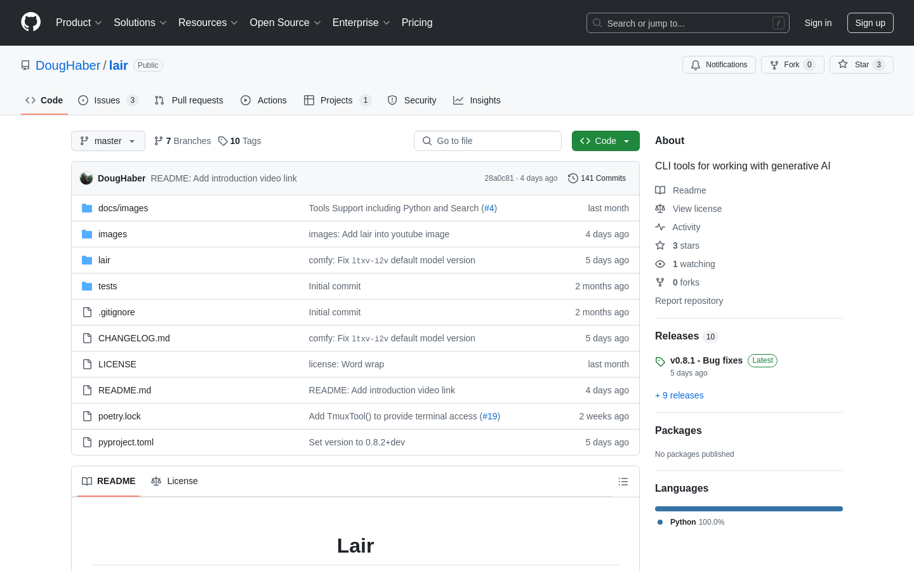Expand the Open Source menu
This screenshot has height=571, width=914.
(x=286, y=23)
